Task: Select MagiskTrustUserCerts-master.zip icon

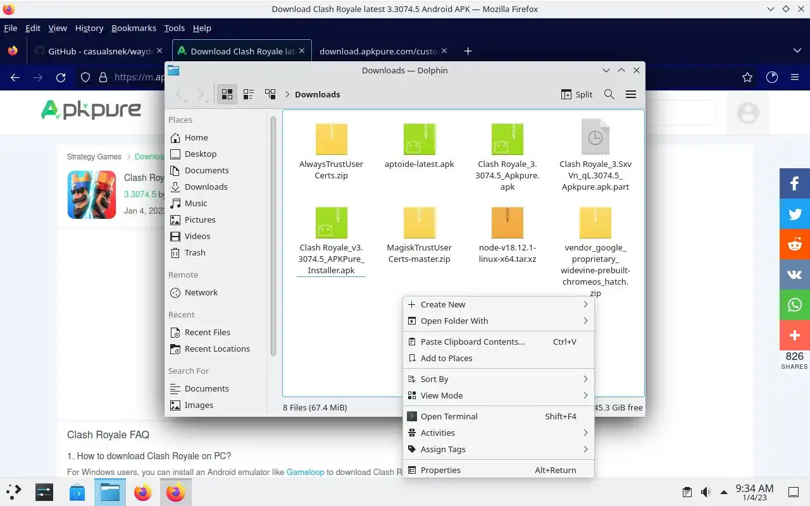Action: pos(420,222)
